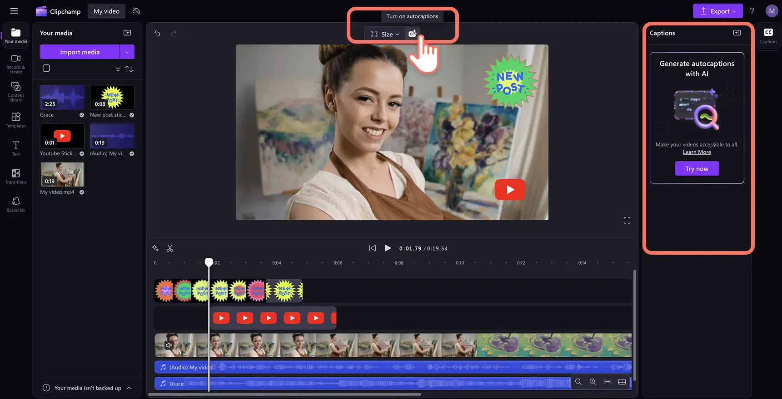Select the (Audio) My video track
This screenshot has height=399, width=782.
tap(393, 367)
